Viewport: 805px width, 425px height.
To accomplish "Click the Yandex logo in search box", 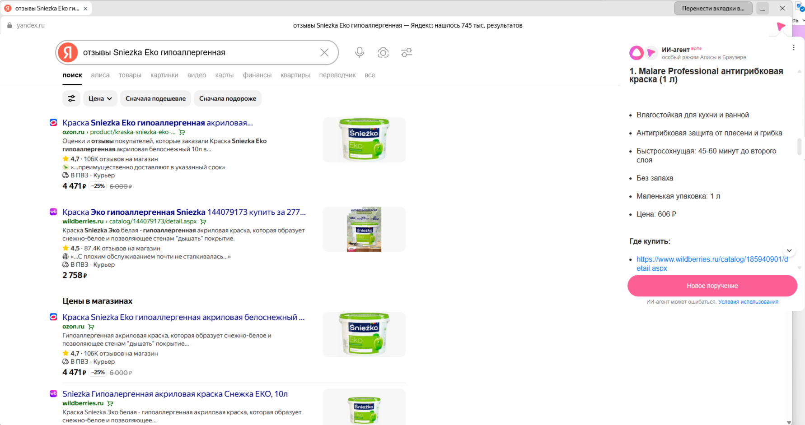I will tap(68, 53).
